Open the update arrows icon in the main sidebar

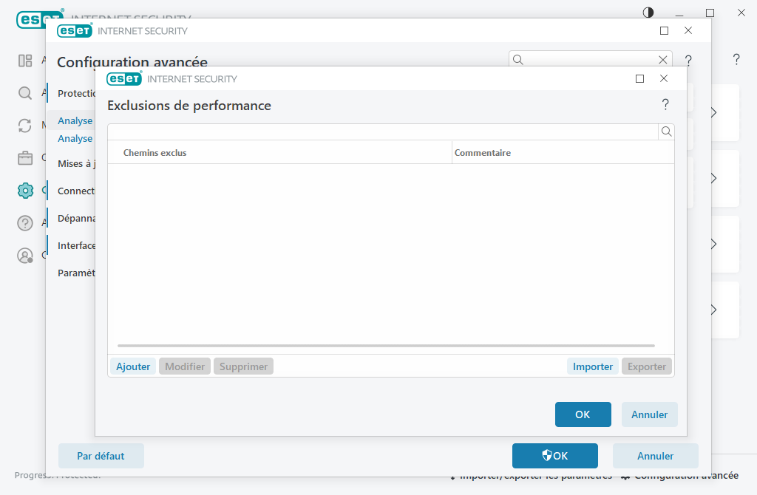coord(25,126)
